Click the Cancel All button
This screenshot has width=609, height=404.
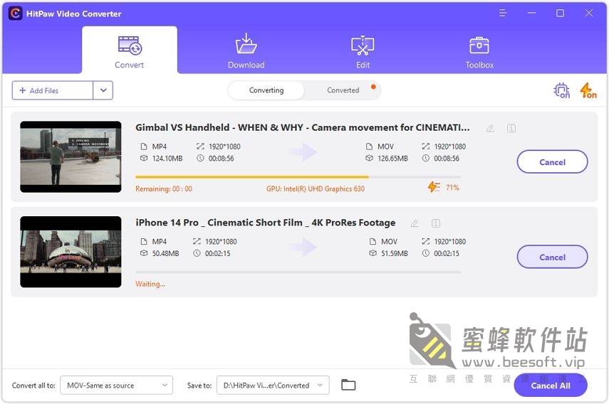pyautogui.click(x=551, y=386)
